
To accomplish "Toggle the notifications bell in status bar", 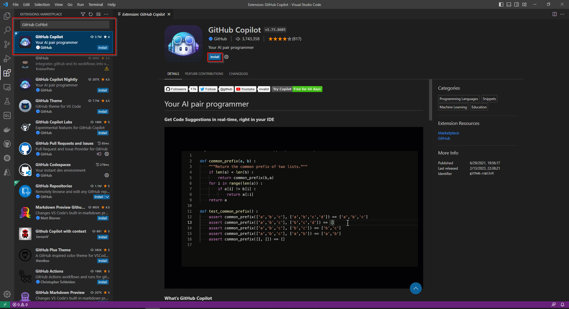I will coord(563,305).
